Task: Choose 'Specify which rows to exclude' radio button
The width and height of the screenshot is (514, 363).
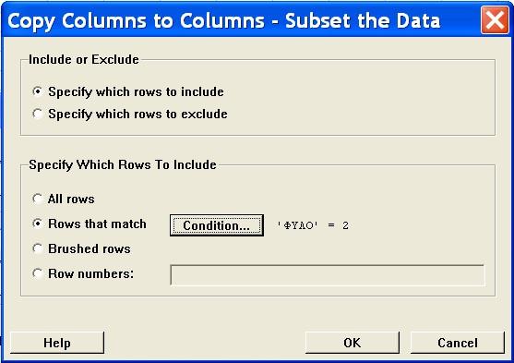Action: [x=37, y=114]
